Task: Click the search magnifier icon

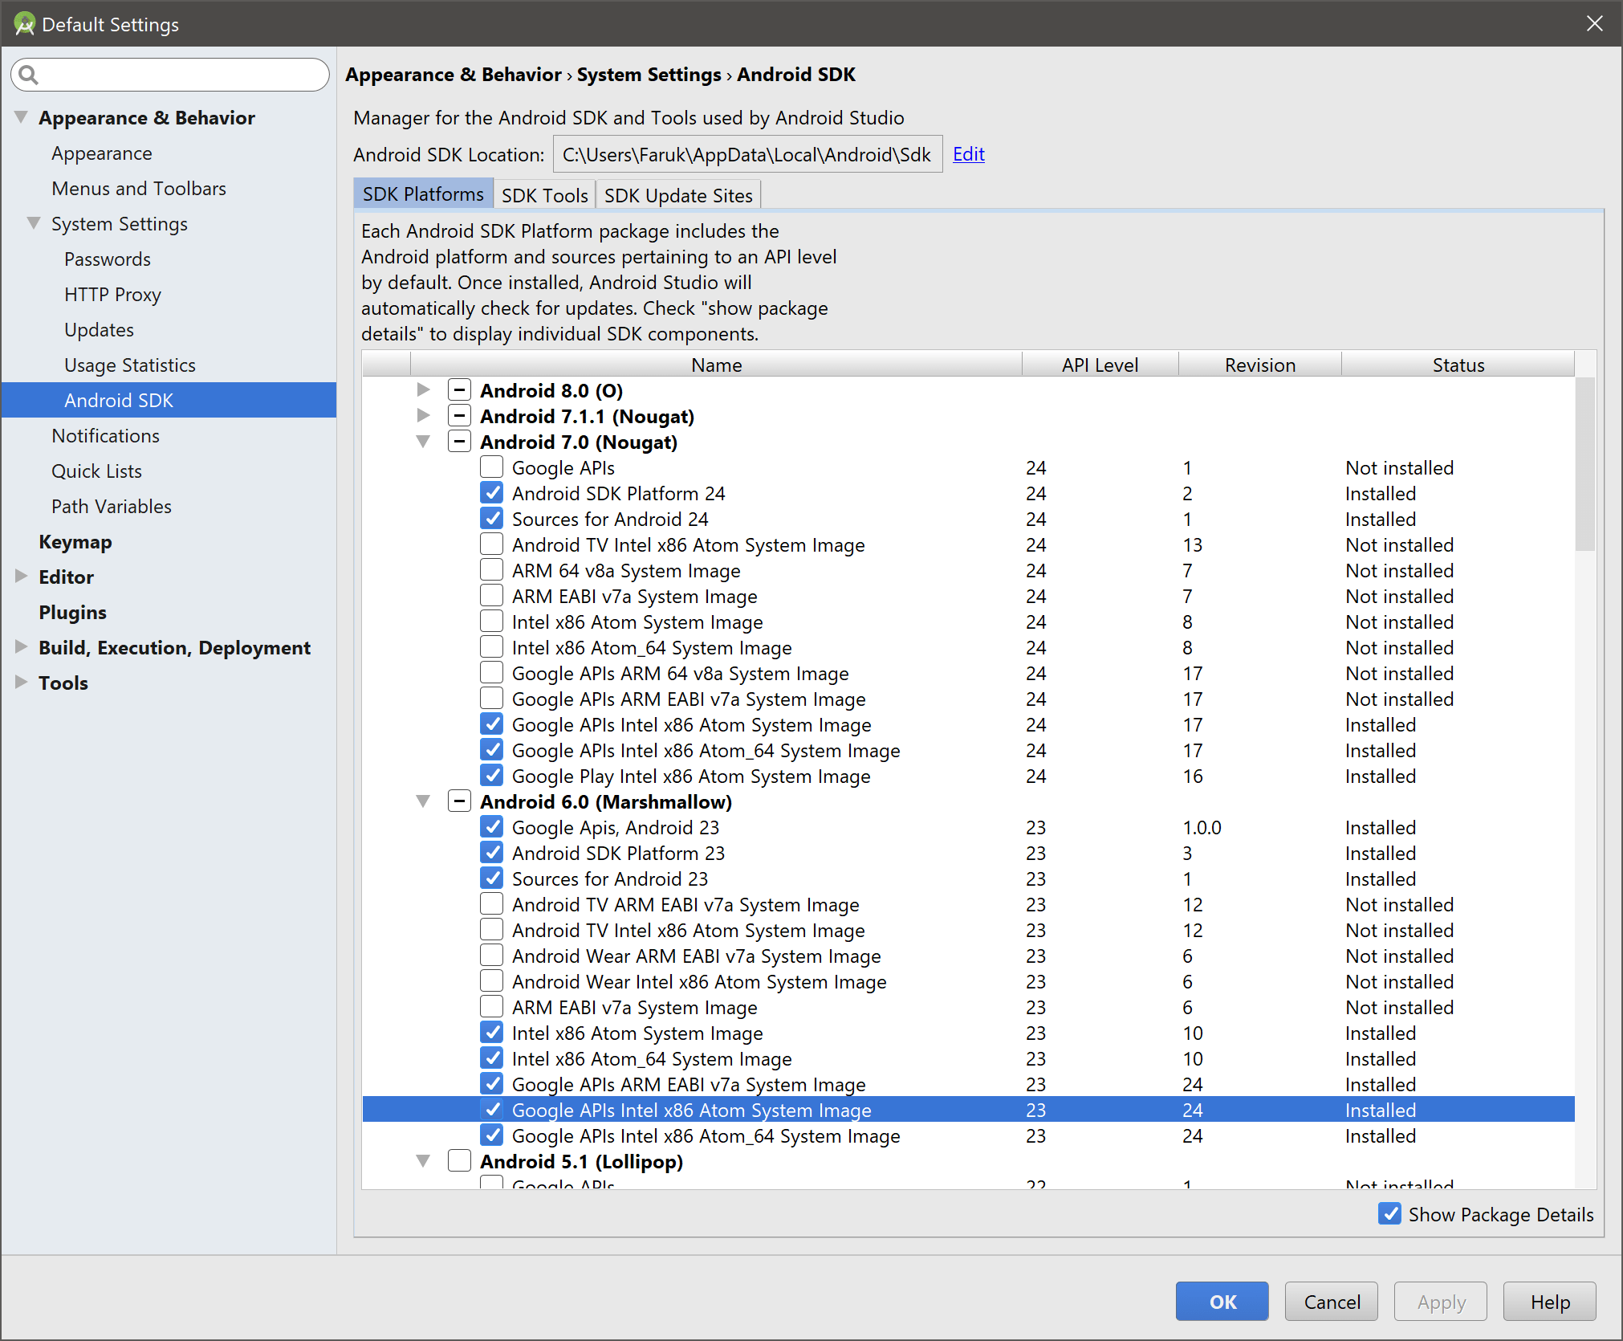Action: (29, 75)
